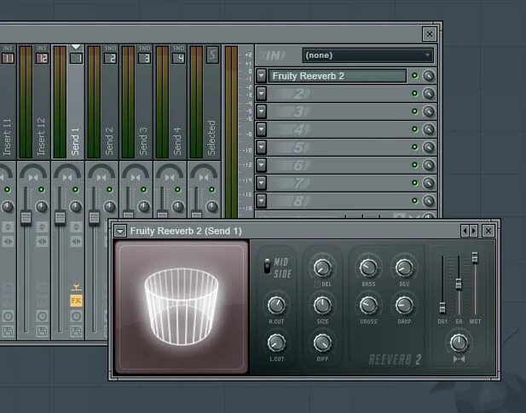Click the slot 8 mix level knob
This screenshot has width=526, height=413.
tap(429, 201)
